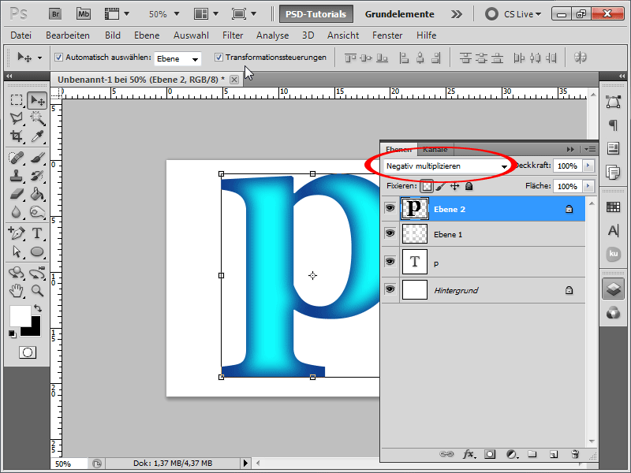
Task: Select the Clone Stamp tool
Action: pos(17,176)
